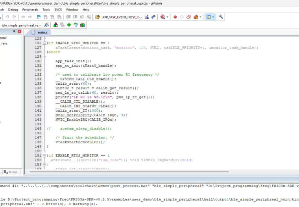This screenshot has width=299, height=207.
Task: Collapse the code fold at line 151
Action: (x=44, y=156)
